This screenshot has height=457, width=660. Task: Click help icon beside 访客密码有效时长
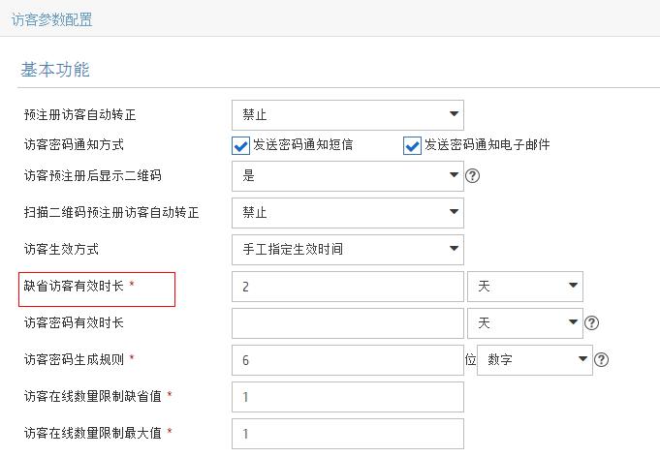pyautogui.click(x=592, y=323)
